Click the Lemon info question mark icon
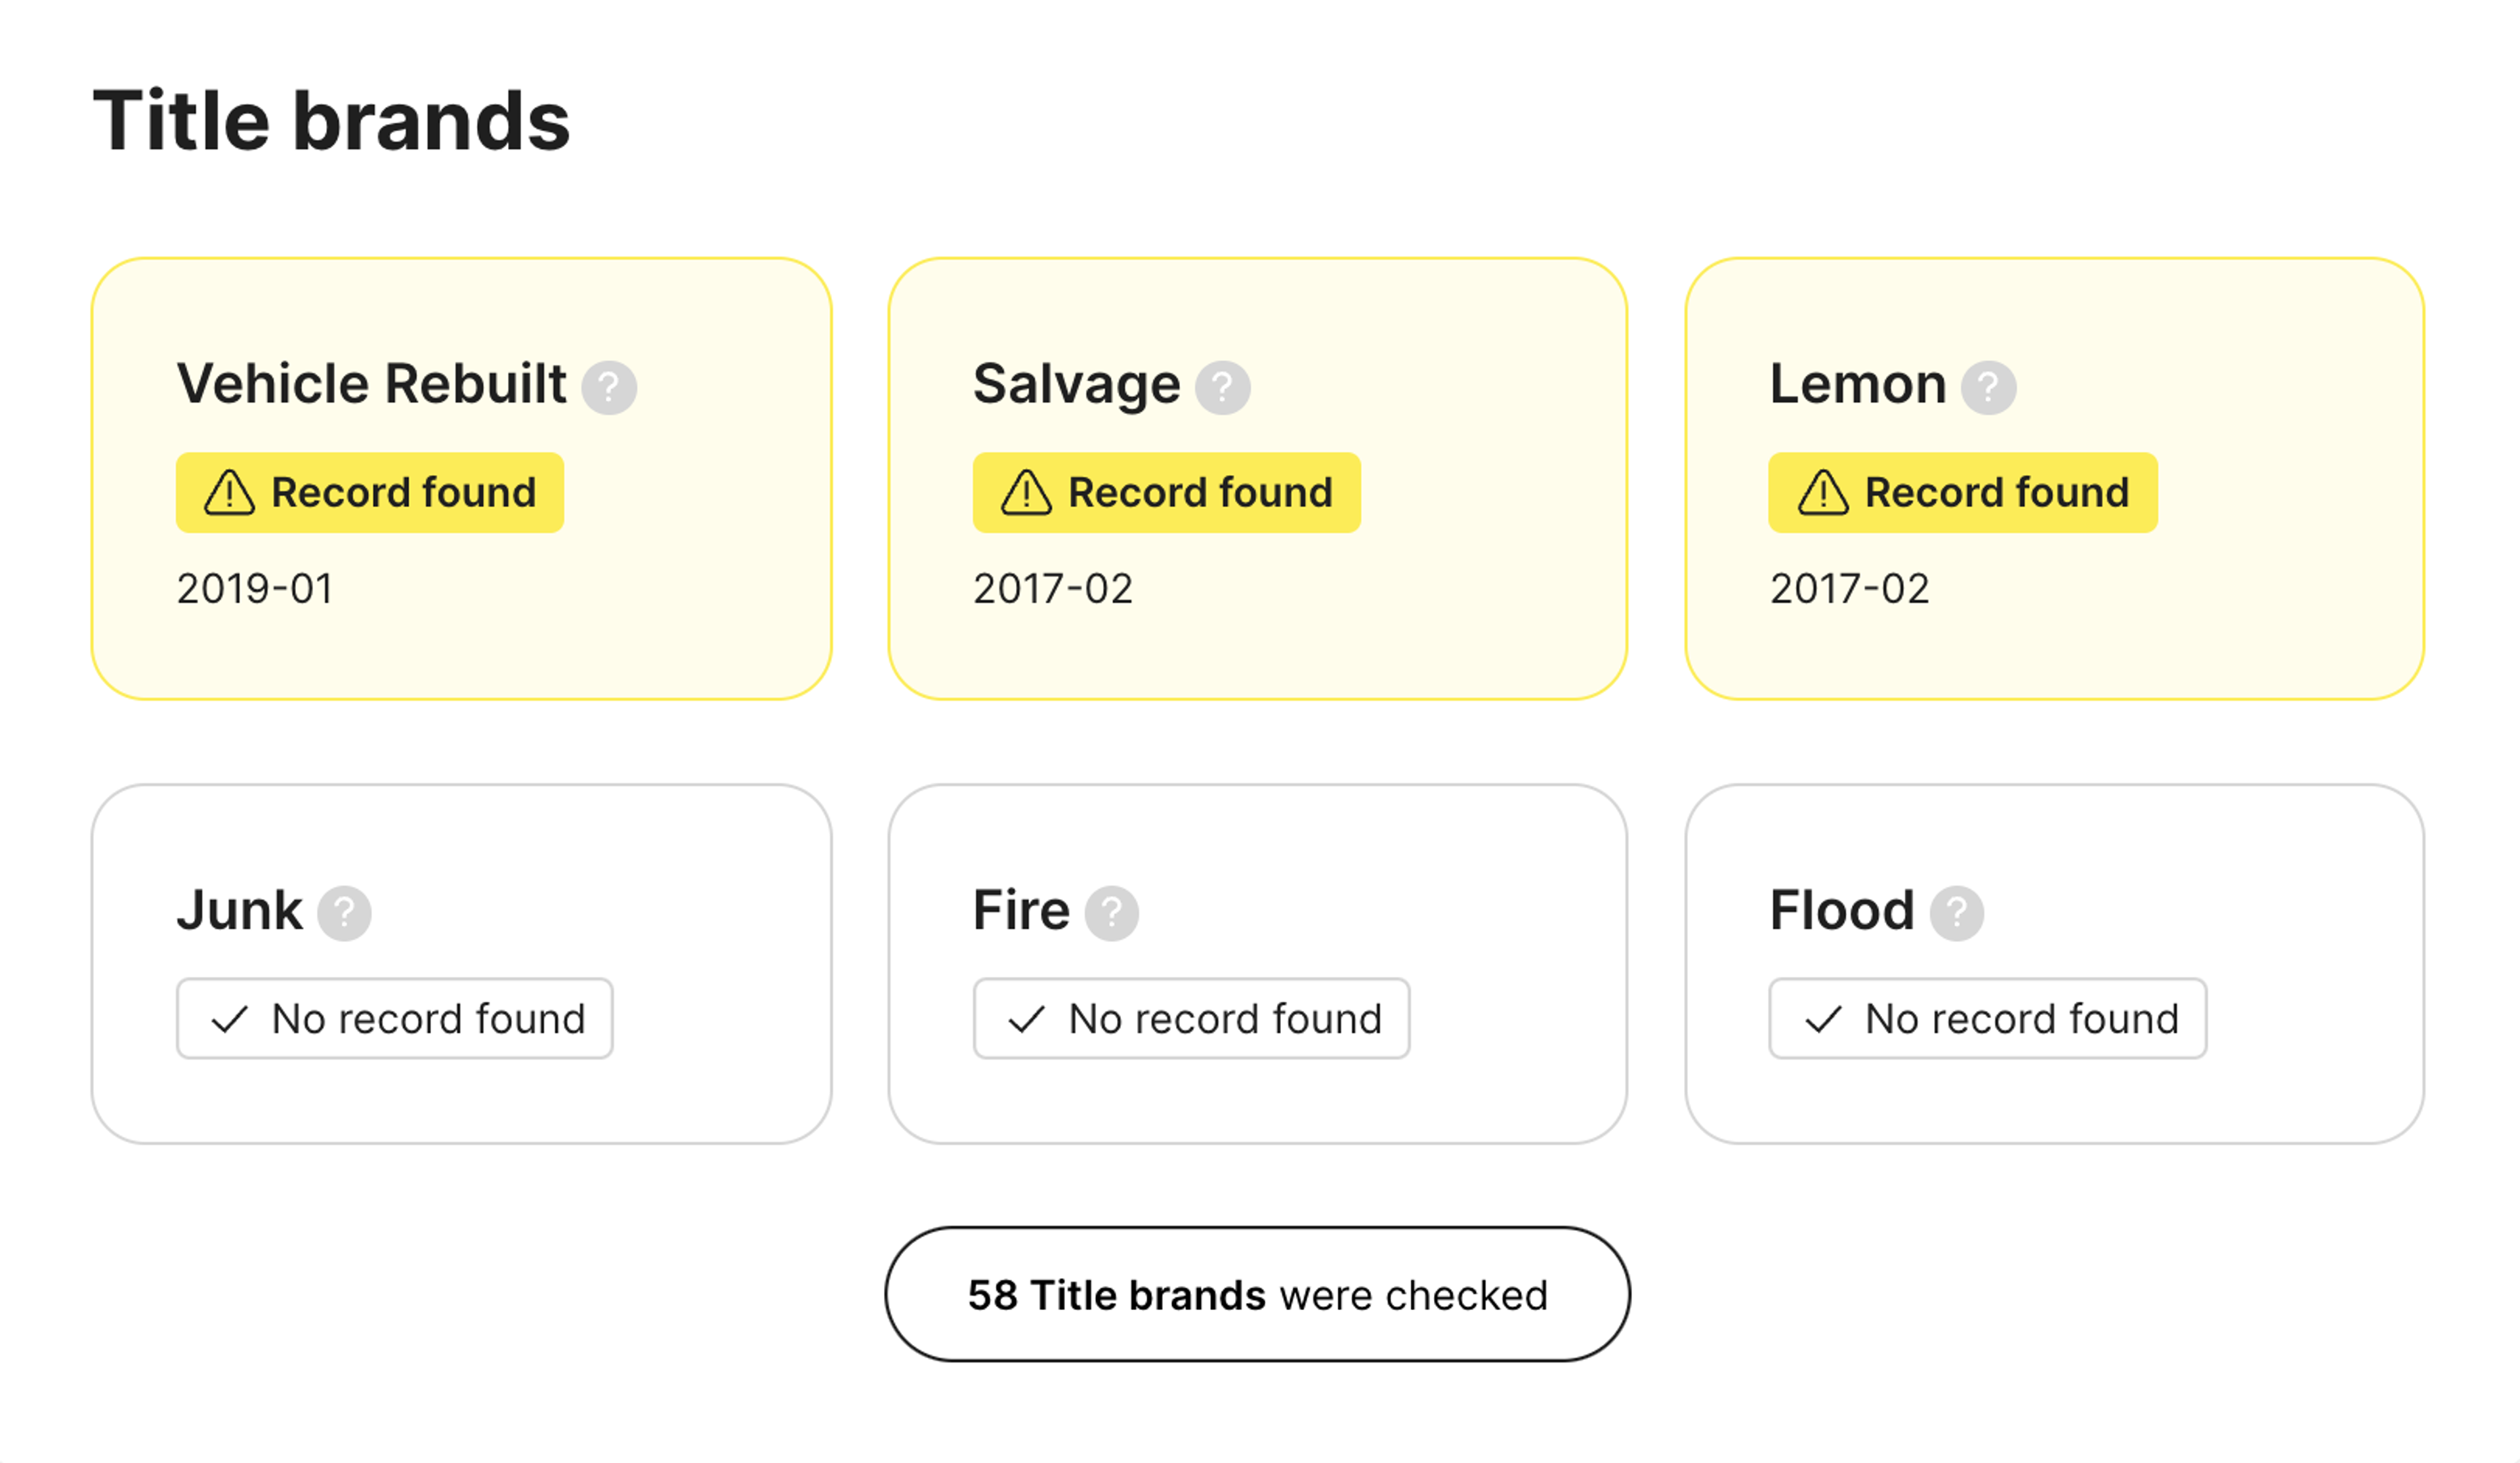This screenshot has width=2520, height=1463. pos(1988,387)
